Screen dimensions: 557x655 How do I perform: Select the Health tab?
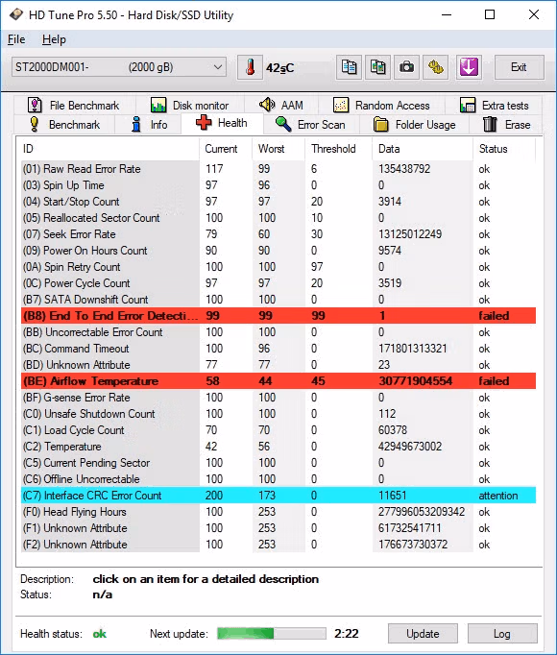(222, 123)
